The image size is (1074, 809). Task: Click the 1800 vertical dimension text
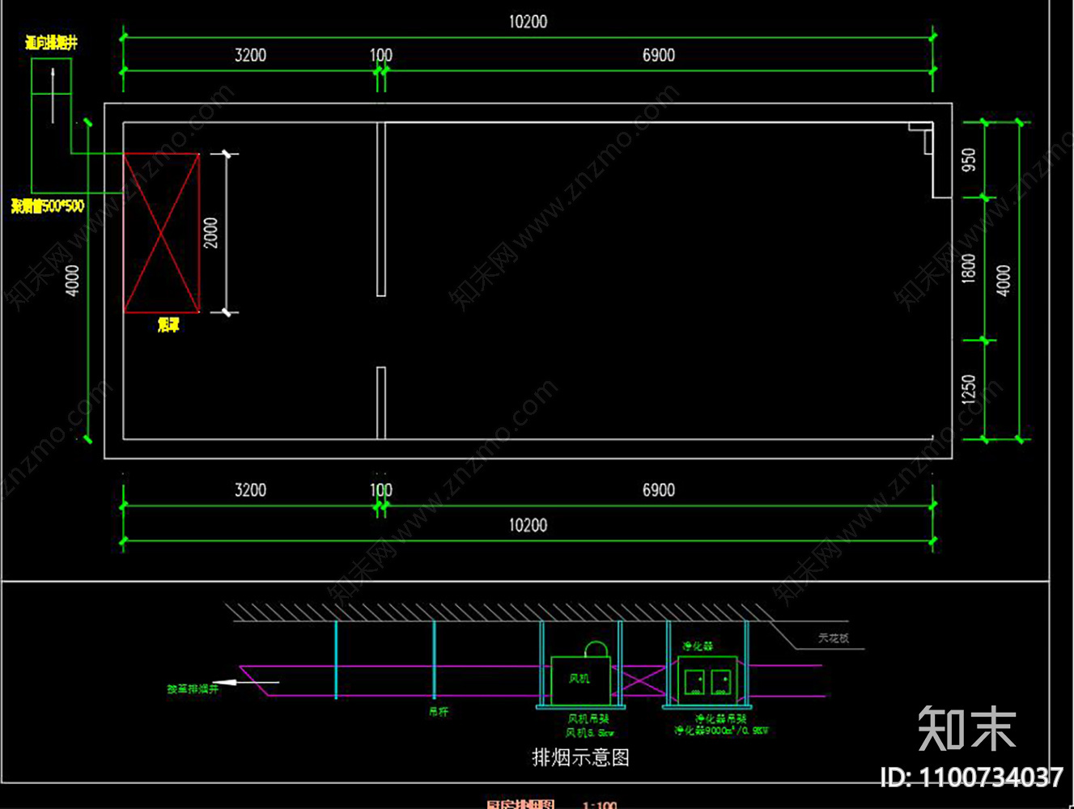pyautogui.click(x=969, y=269)
